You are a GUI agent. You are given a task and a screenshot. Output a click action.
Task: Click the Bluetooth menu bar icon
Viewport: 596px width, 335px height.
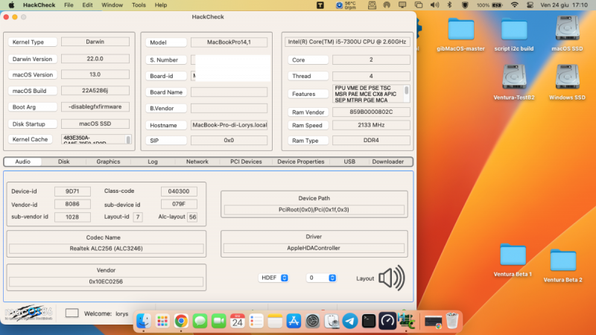[x=449, y=5]
